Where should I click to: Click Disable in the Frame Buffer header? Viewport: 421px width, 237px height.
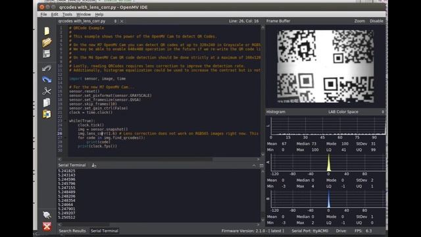tap(376, 21)
